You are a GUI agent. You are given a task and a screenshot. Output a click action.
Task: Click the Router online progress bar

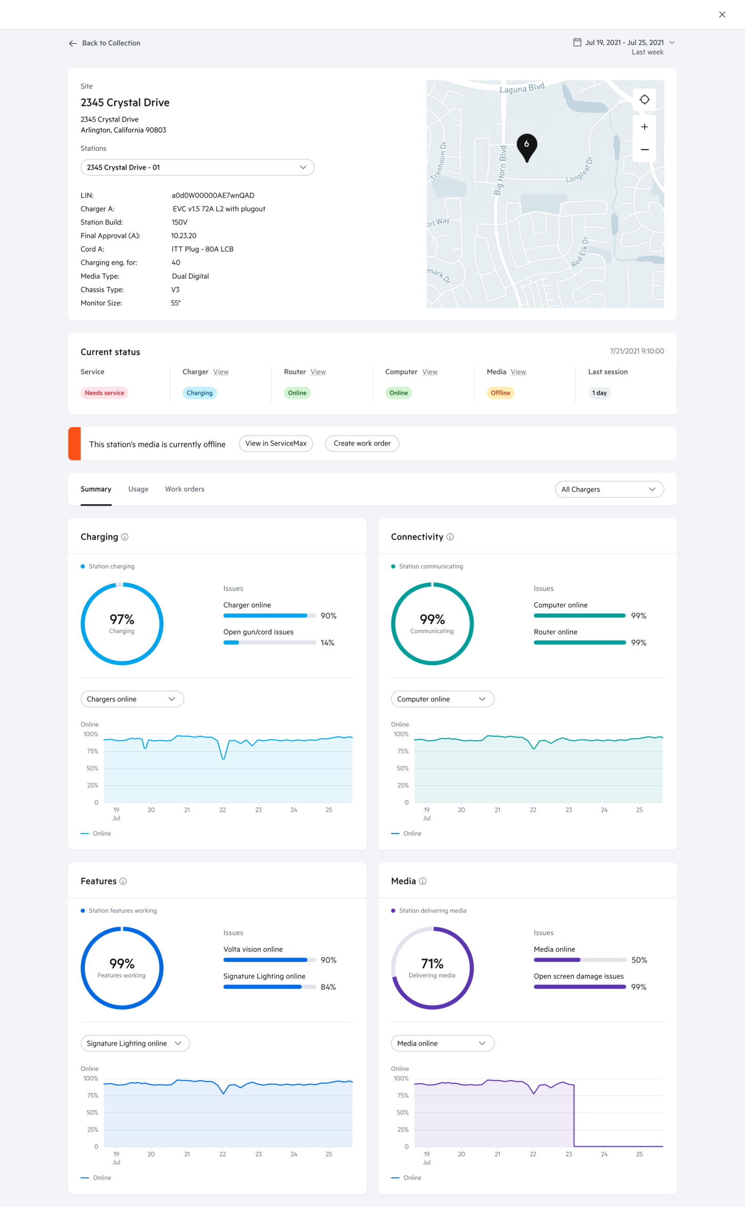tap(580, 643)
